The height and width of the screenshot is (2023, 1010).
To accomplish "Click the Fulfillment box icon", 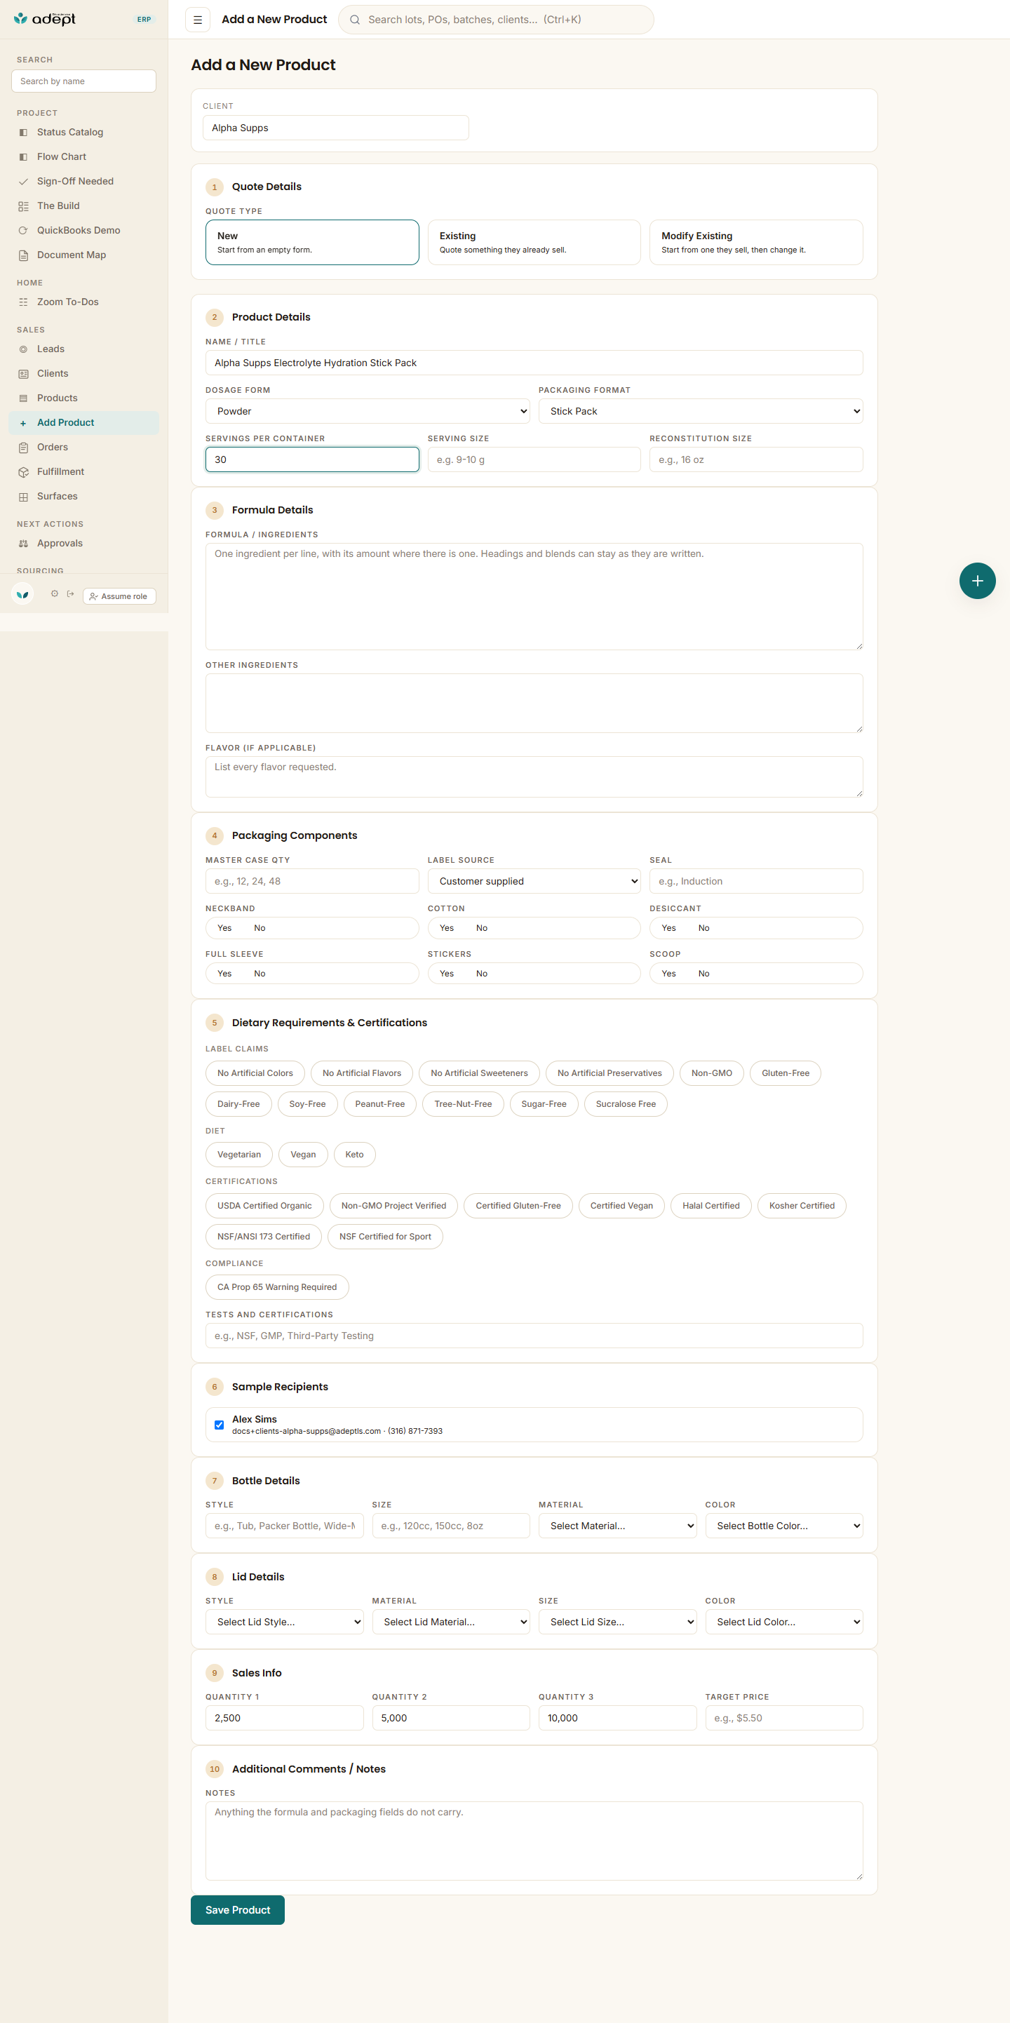I will click(24, 472).
